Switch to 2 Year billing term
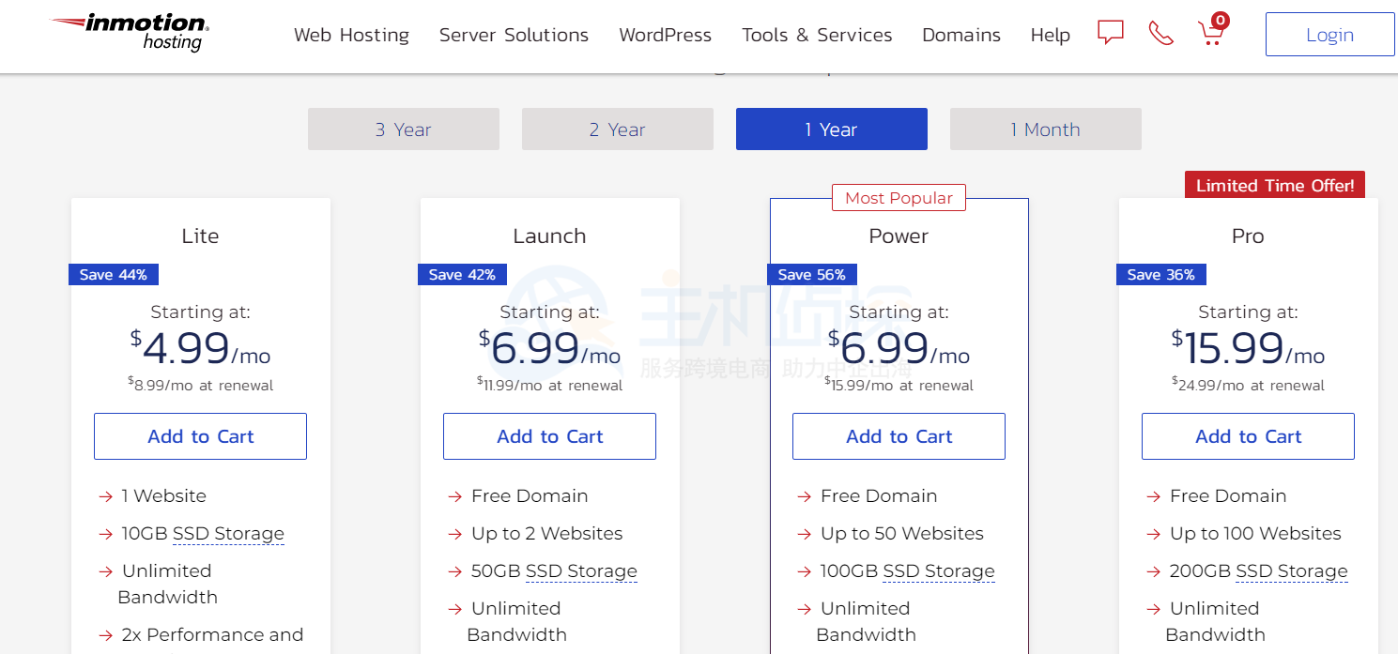 617,129
